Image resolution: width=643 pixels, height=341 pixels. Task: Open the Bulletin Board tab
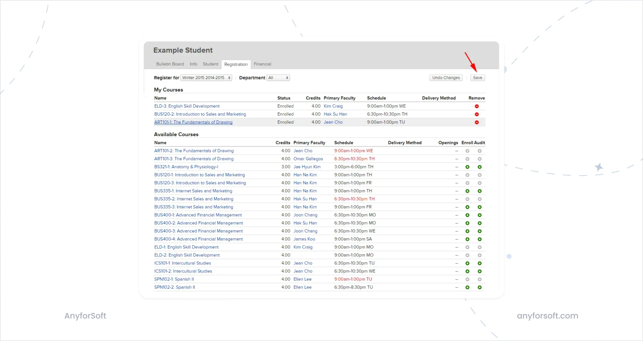click(170, 64)
